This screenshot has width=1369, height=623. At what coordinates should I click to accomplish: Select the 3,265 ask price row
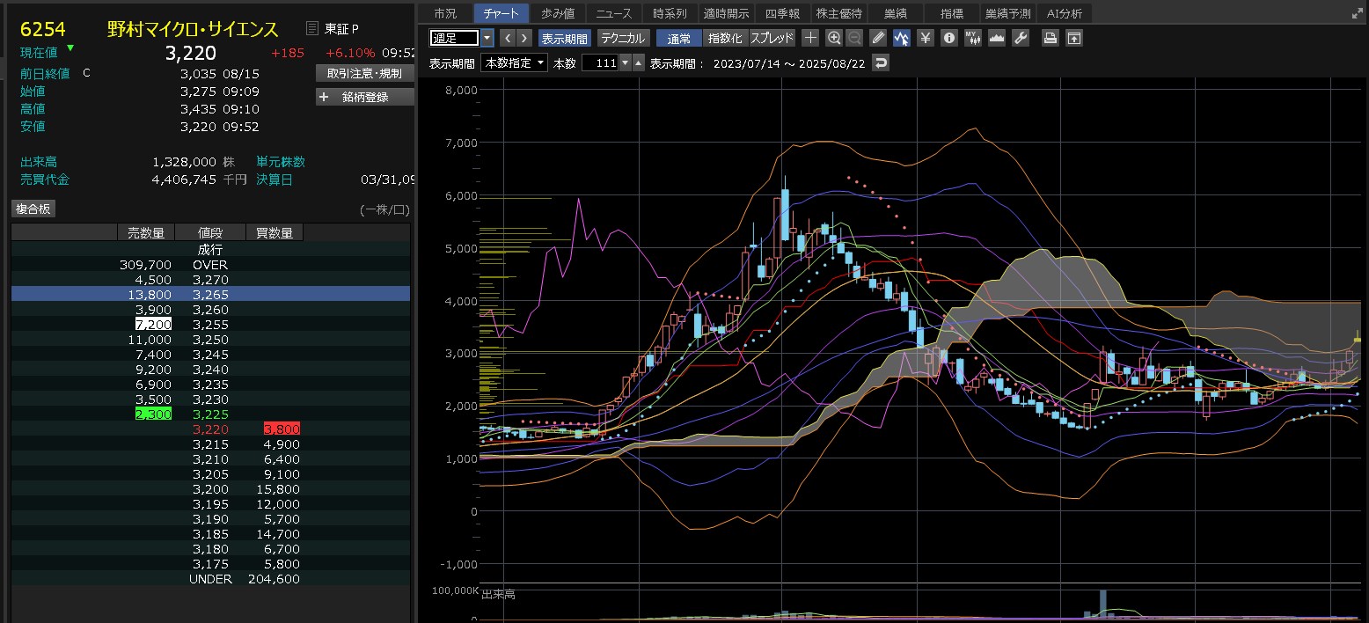[x=210, y=294]
